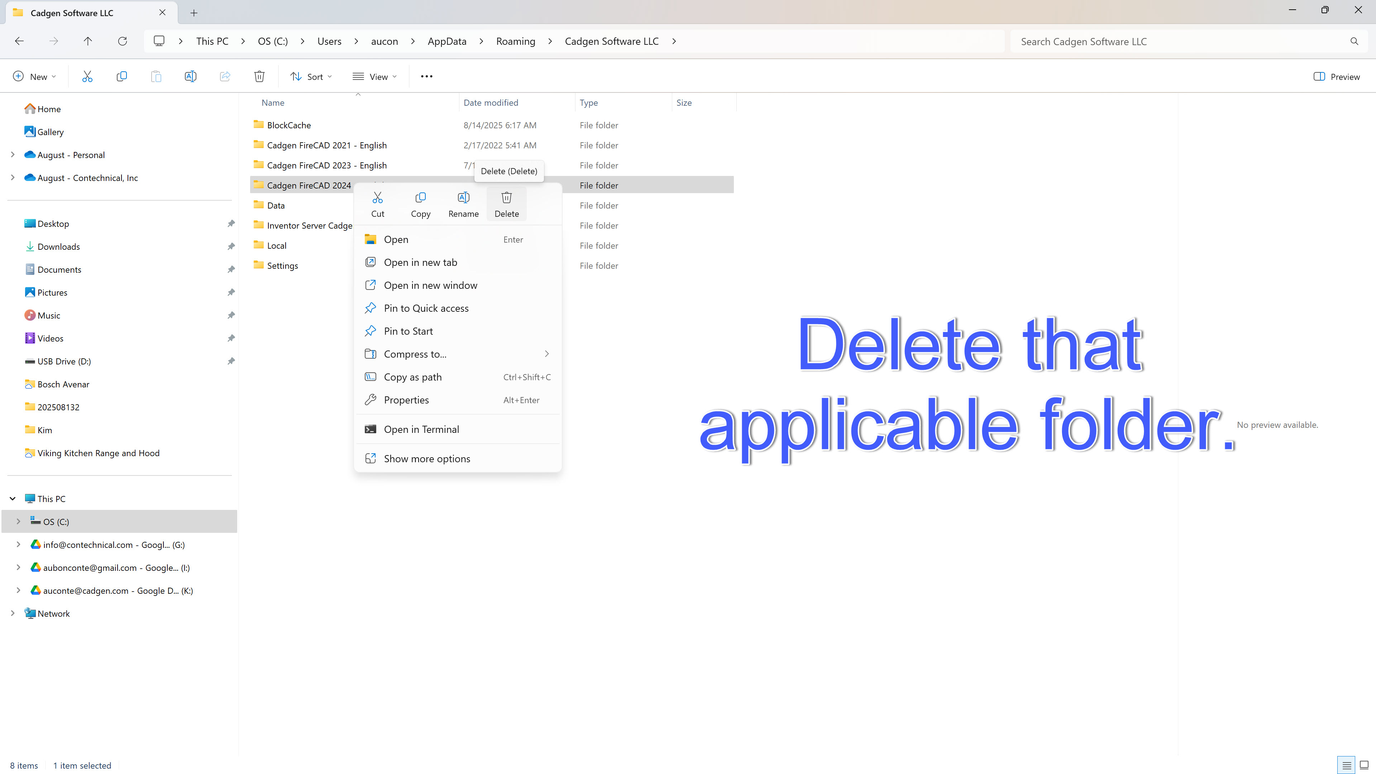
Task: Click the toolbar Share icon
Action: (x=225, y=76)
